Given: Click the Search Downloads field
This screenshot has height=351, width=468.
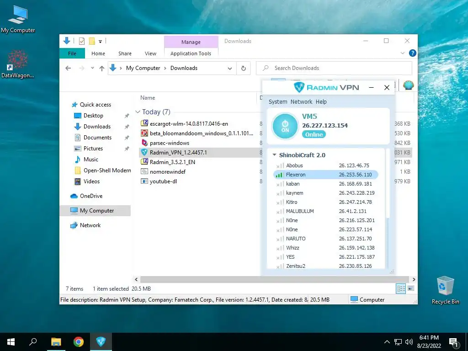Looking at the screenshot, I should 334,68.
